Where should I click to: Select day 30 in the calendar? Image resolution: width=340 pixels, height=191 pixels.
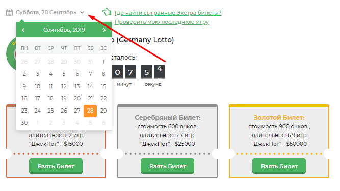tap(24, 123)
